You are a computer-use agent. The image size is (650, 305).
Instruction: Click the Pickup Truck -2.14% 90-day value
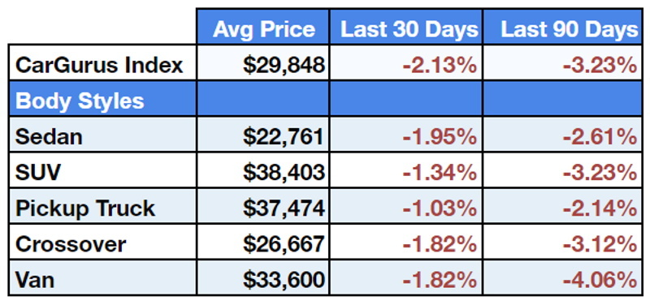[x=600, y=208]
